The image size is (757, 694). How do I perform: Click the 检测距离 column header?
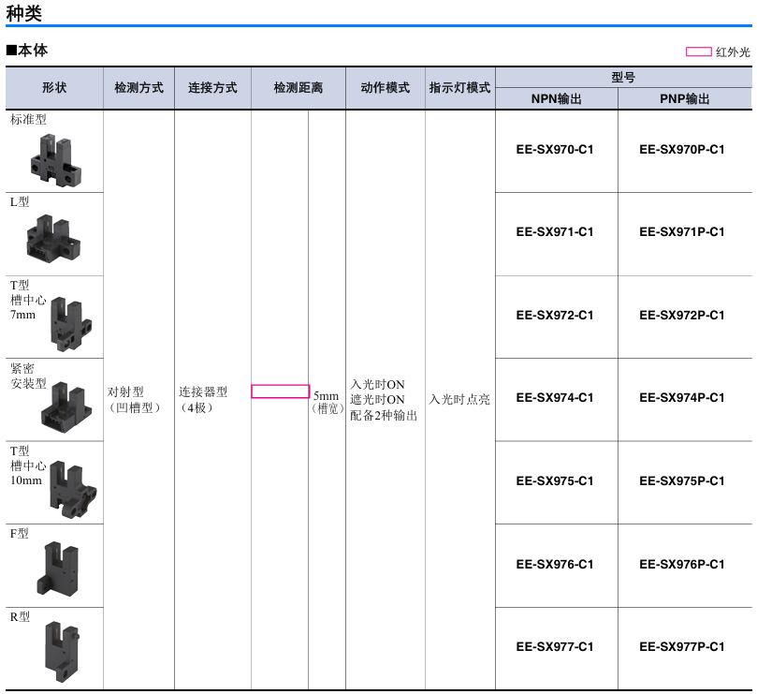pyautogui.click(x=298, y=88)
